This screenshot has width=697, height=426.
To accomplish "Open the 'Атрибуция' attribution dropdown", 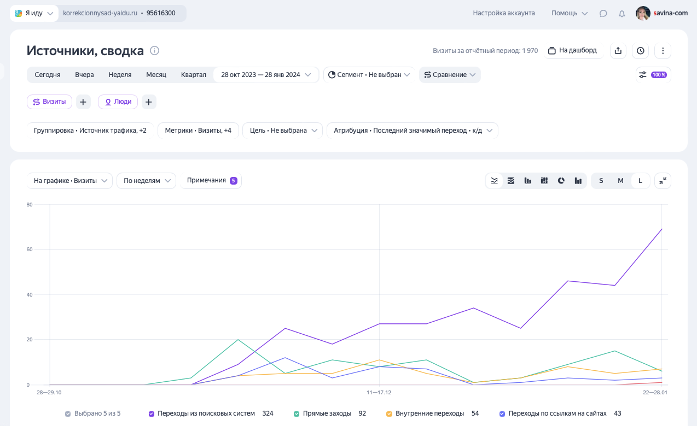I will [412, 131].
